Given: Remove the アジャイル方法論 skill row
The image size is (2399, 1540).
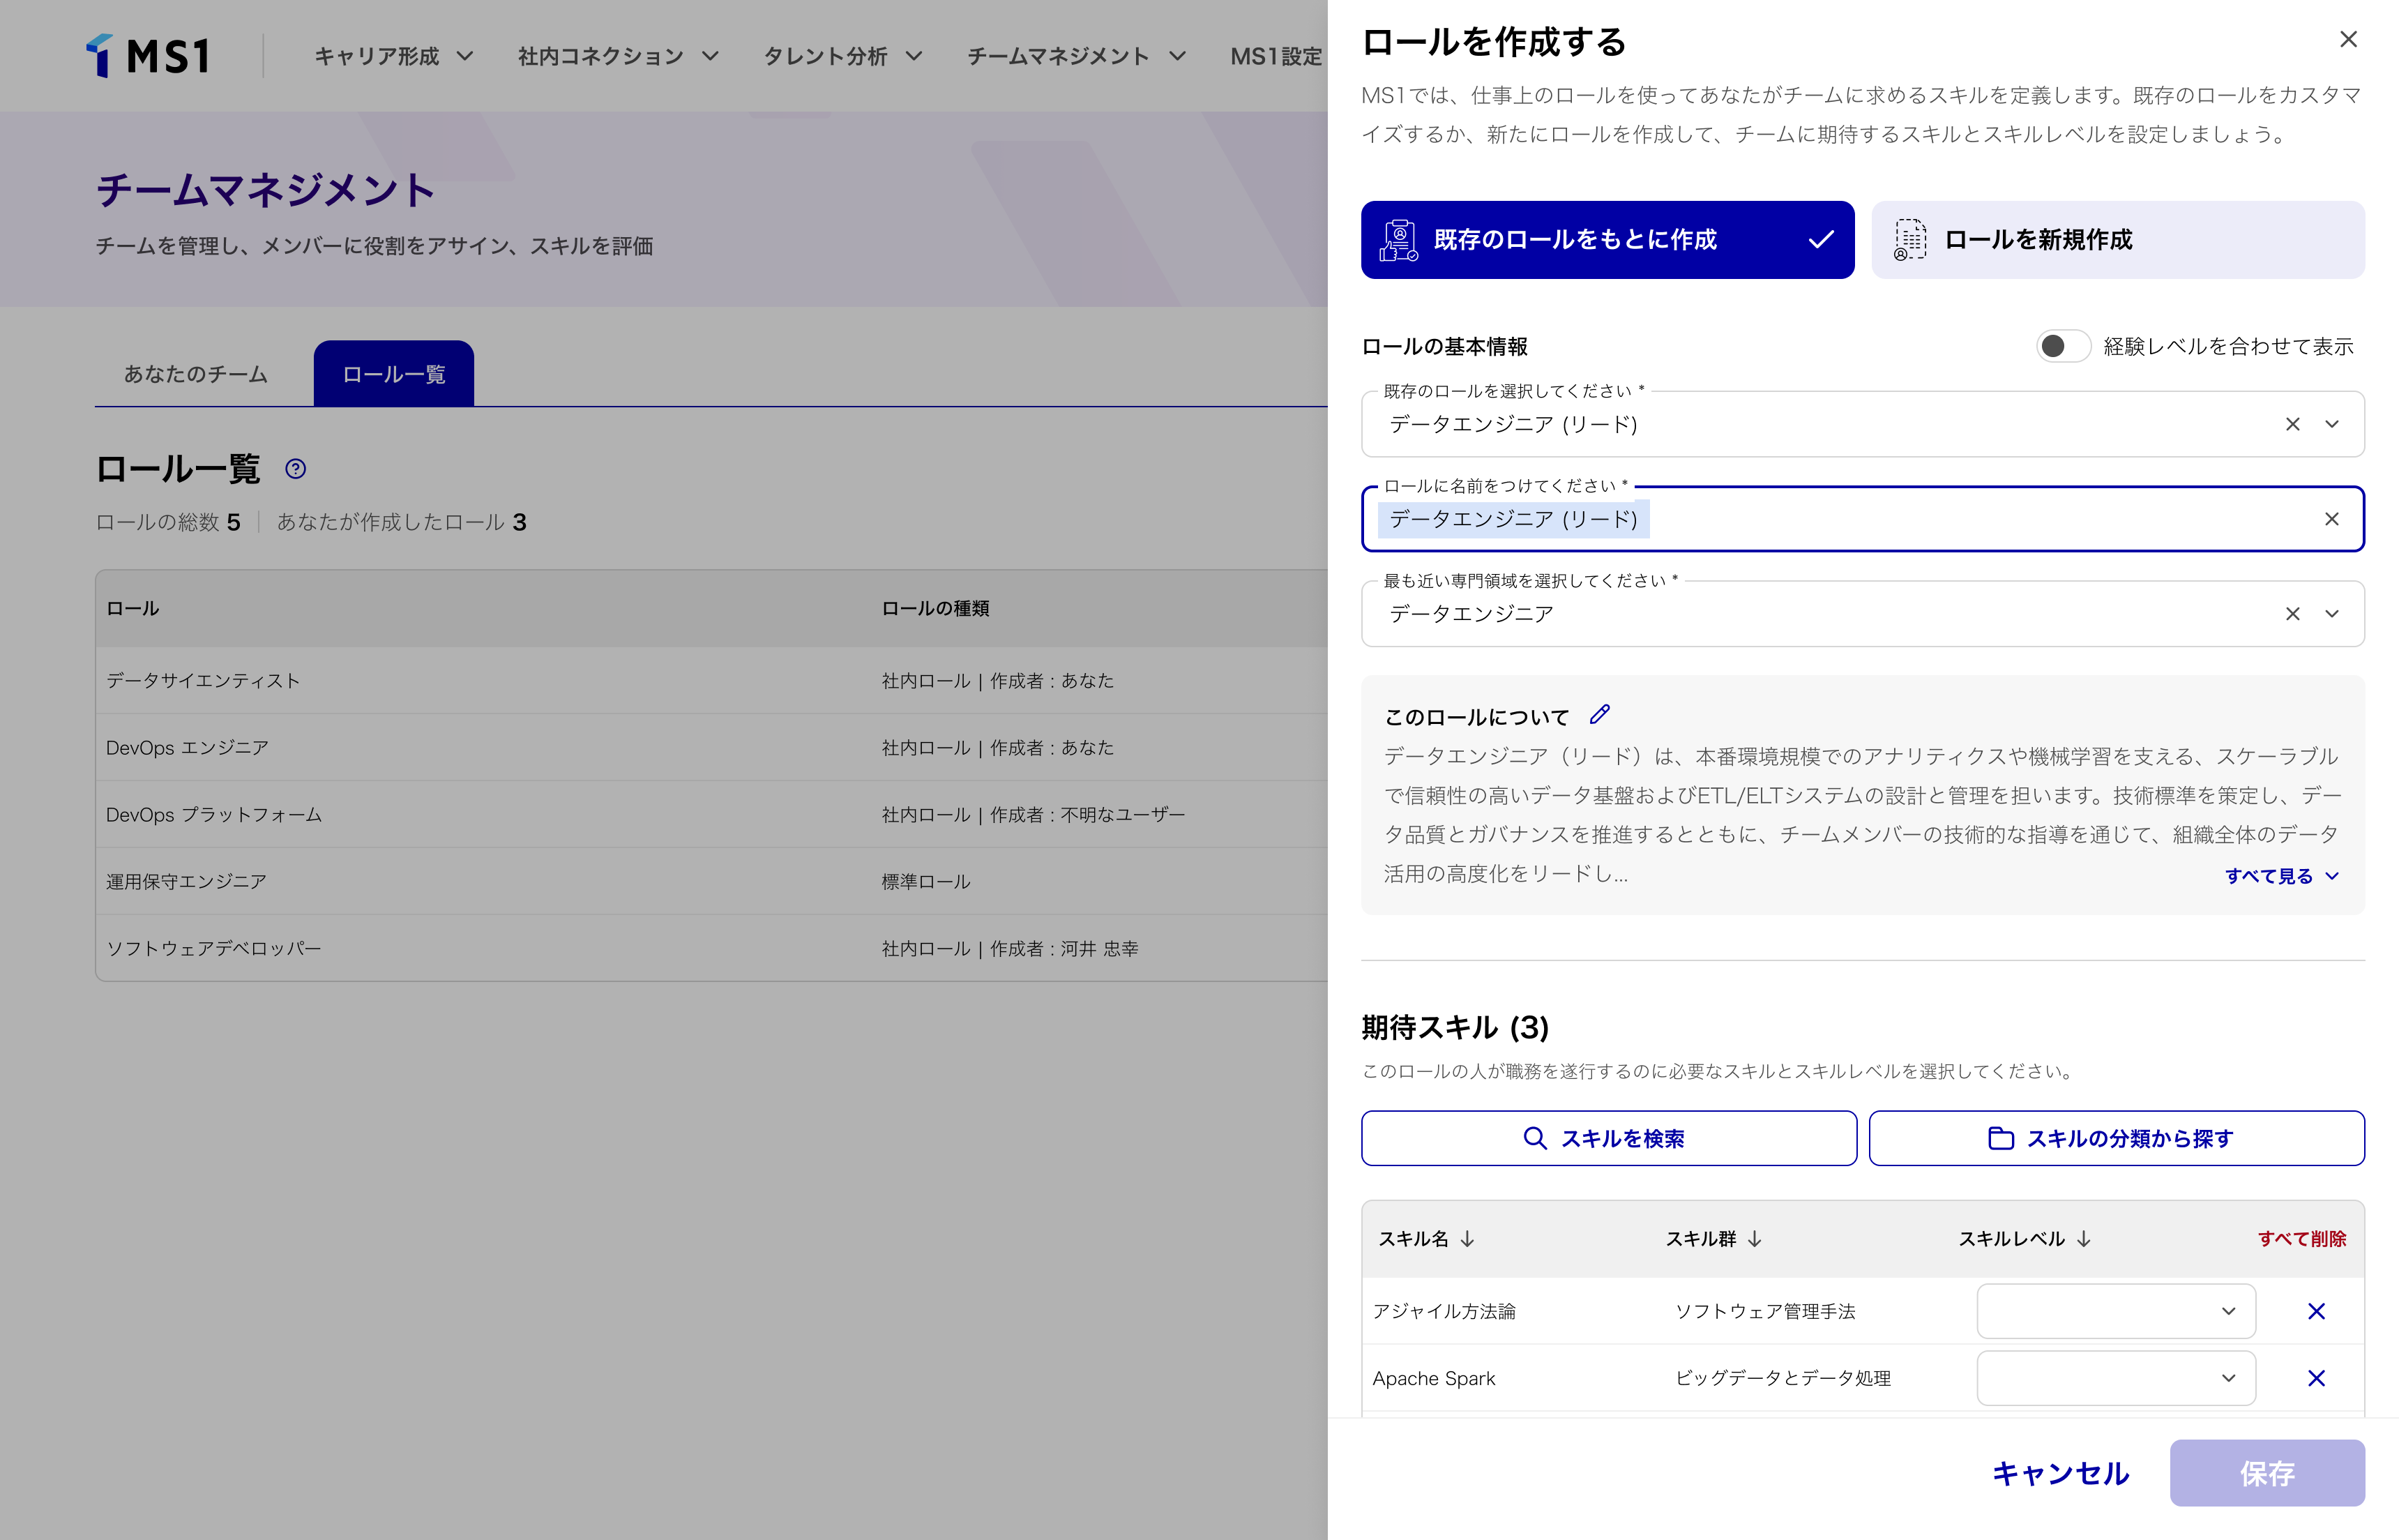Looking at the screenshot, I should pos(2316,1311).
